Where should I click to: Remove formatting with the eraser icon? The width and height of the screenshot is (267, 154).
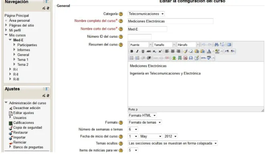(x=191, y=51)
